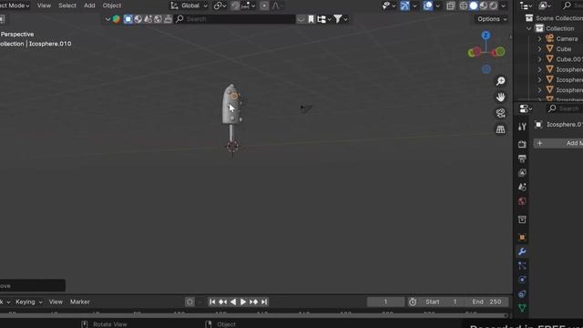Open the Object Data properties tab
Screen dimensions: 583x328
pyautogui.click(x=522, y=308)
